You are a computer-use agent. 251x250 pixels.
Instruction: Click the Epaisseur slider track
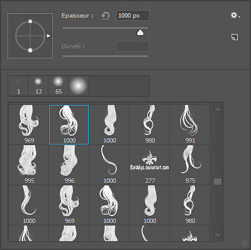105,28
